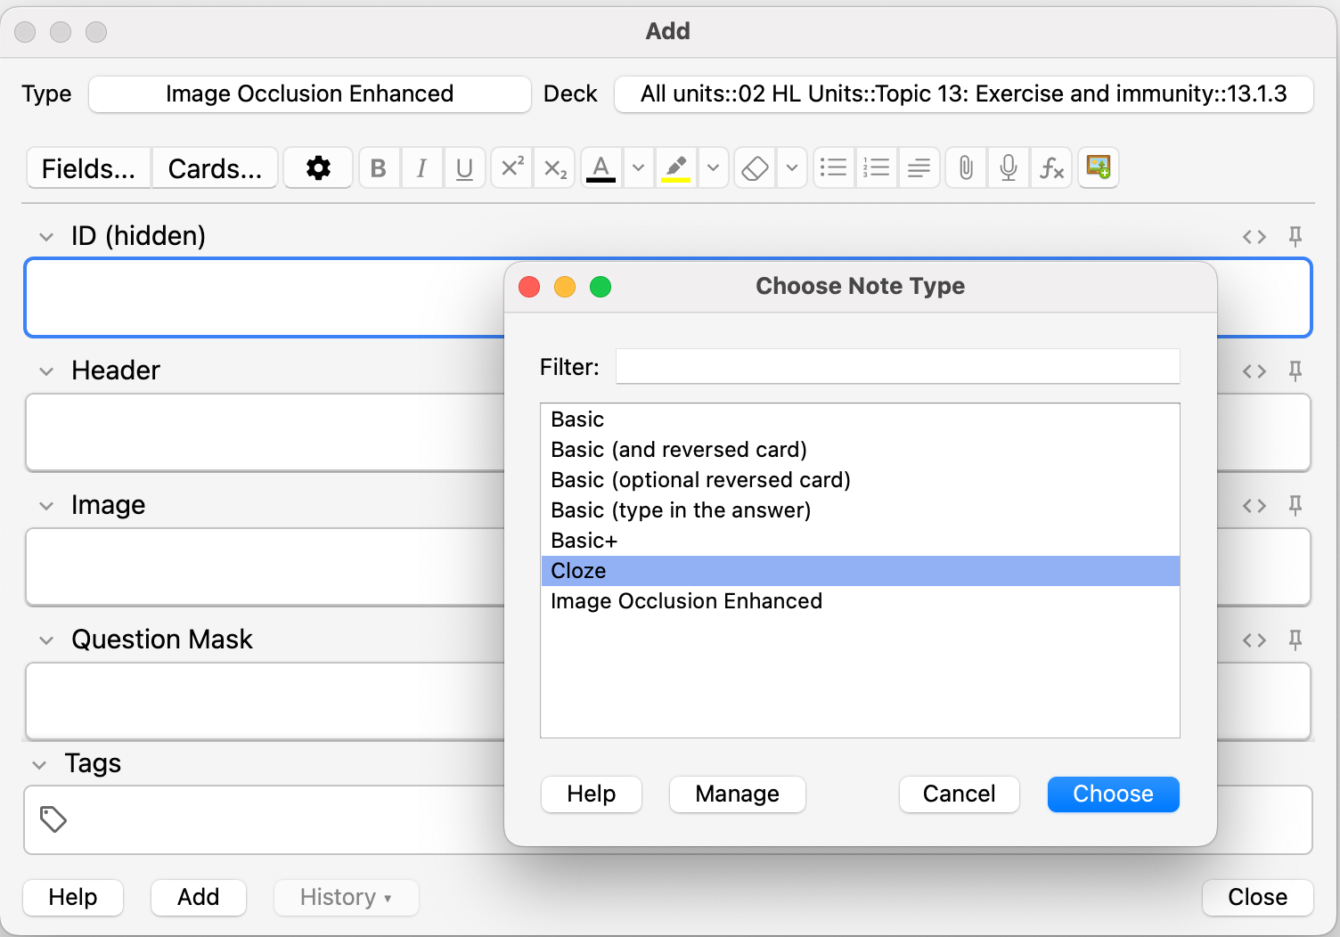This screenshot has width=1340, height=937.
Task: Collapse the Tags section
Action: pos(39,765)
